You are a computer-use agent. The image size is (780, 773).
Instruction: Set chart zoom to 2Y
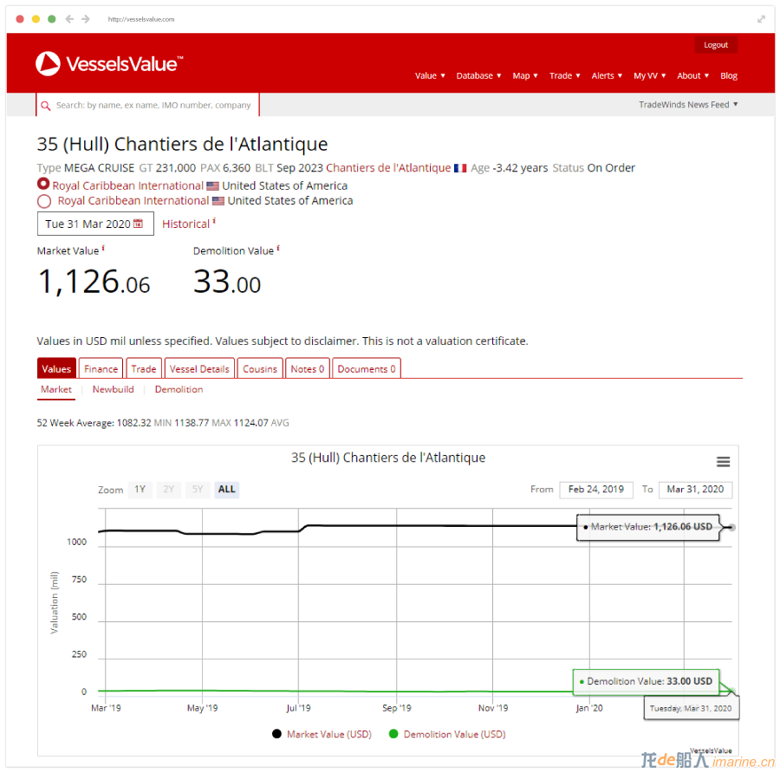[169, 490]
